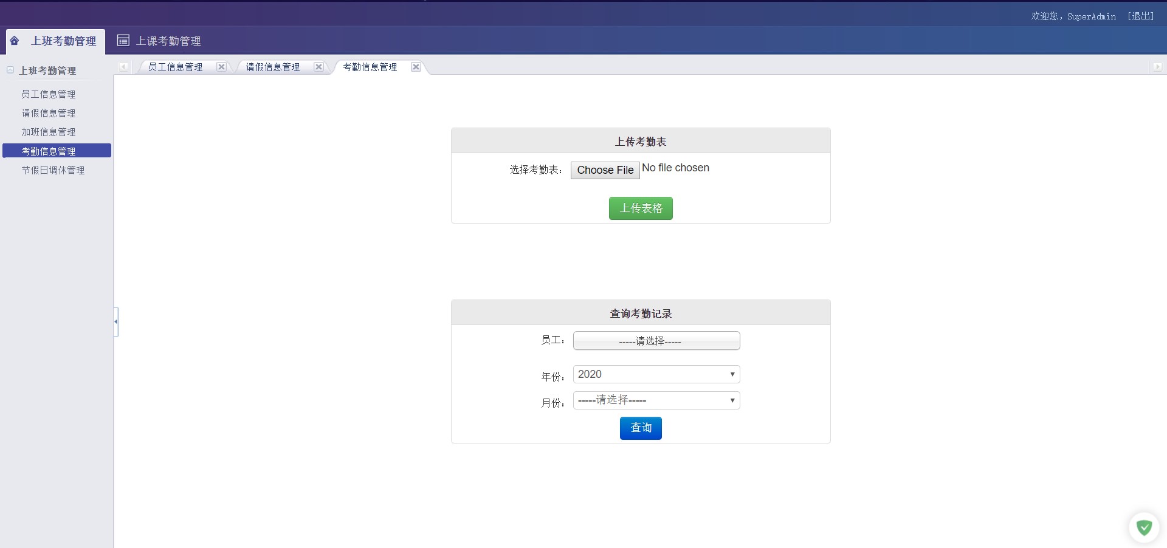Close the 请假信息管理 tab

[318, 67]
